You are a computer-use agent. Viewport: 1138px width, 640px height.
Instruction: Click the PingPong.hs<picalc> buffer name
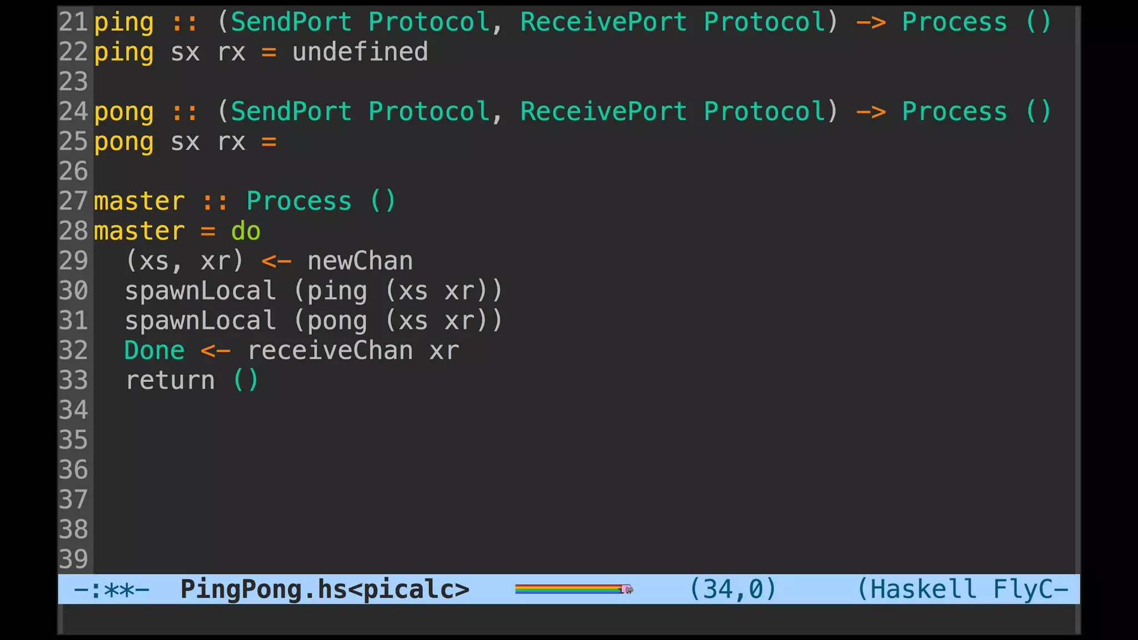point(325,589)
